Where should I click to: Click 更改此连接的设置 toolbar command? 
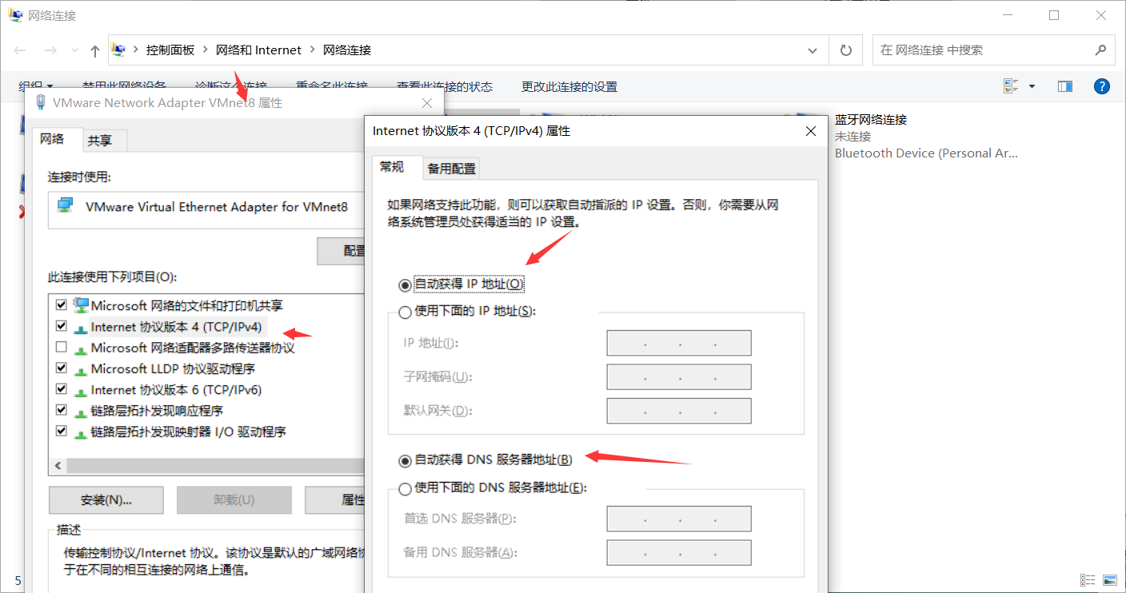[569, 86]
